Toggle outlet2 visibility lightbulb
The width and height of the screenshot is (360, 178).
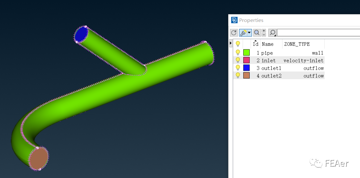238,75
